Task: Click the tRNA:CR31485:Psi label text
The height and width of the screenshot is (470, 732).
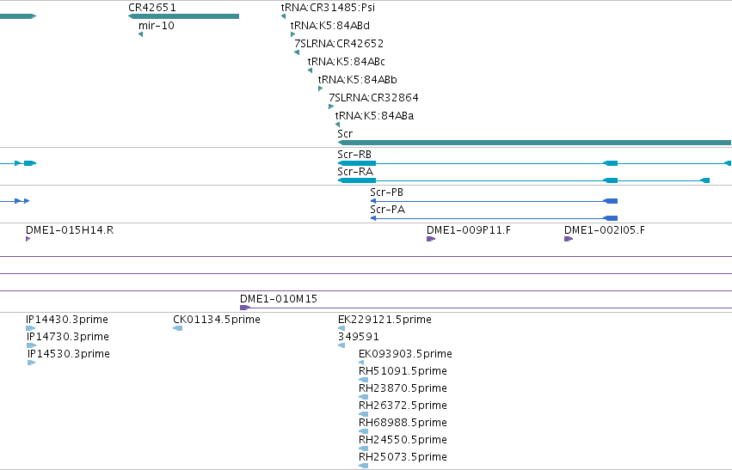Action: [328, 8]
